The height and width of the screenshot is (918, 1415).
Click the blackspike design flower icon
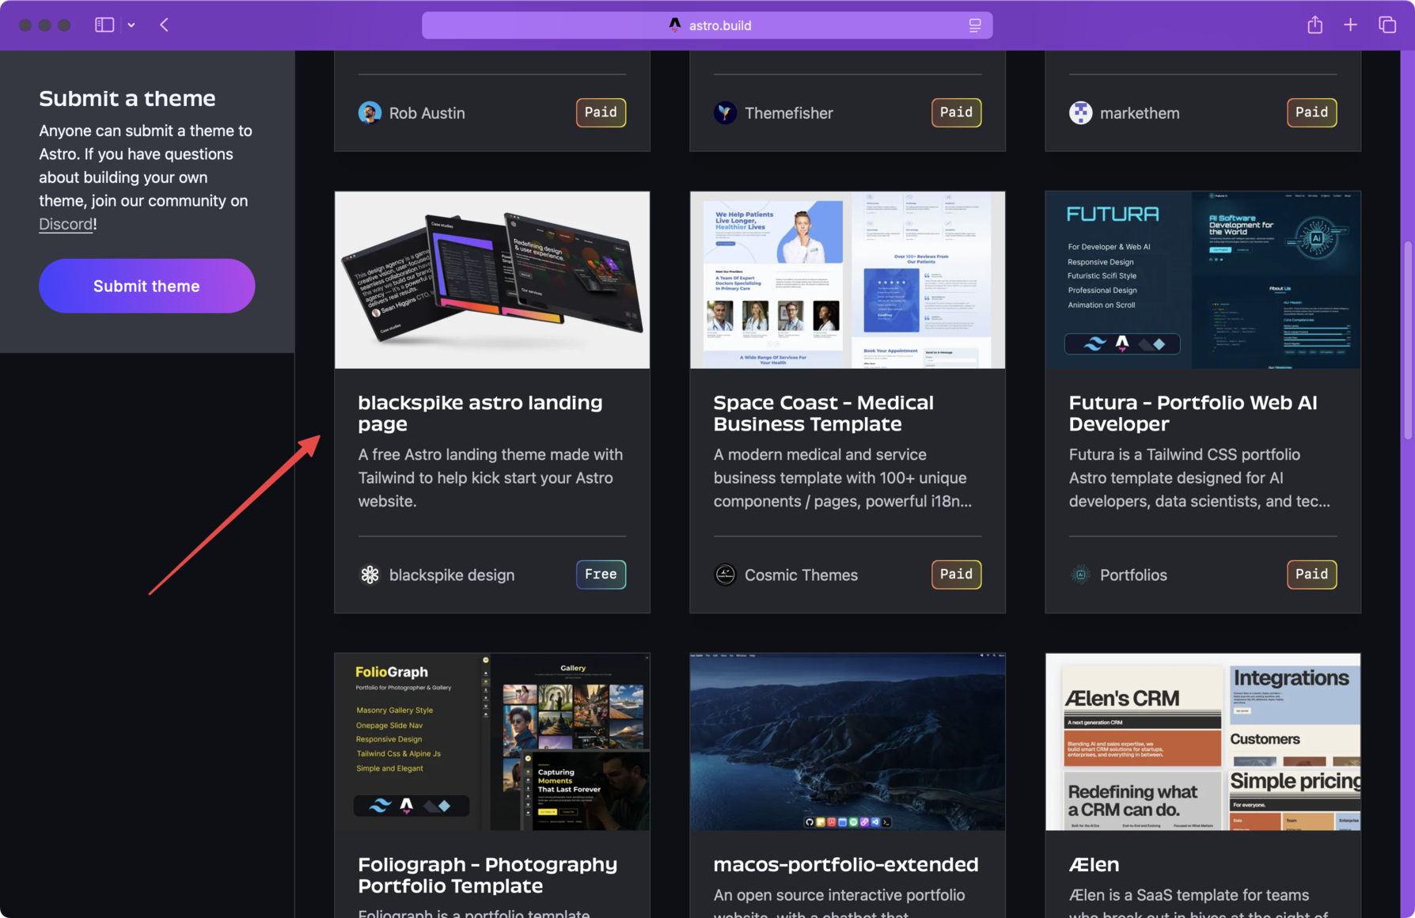(370, 575)
